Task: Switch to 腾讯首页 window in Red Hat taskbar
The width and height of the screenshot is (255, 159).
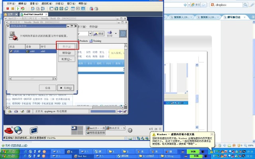Action: 116,128
